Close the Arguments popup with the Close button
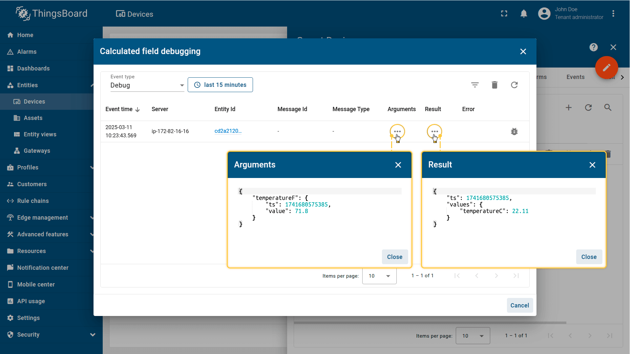Viewport: 630px width, 354px height. pyautogui.click(x=394, y=257)
